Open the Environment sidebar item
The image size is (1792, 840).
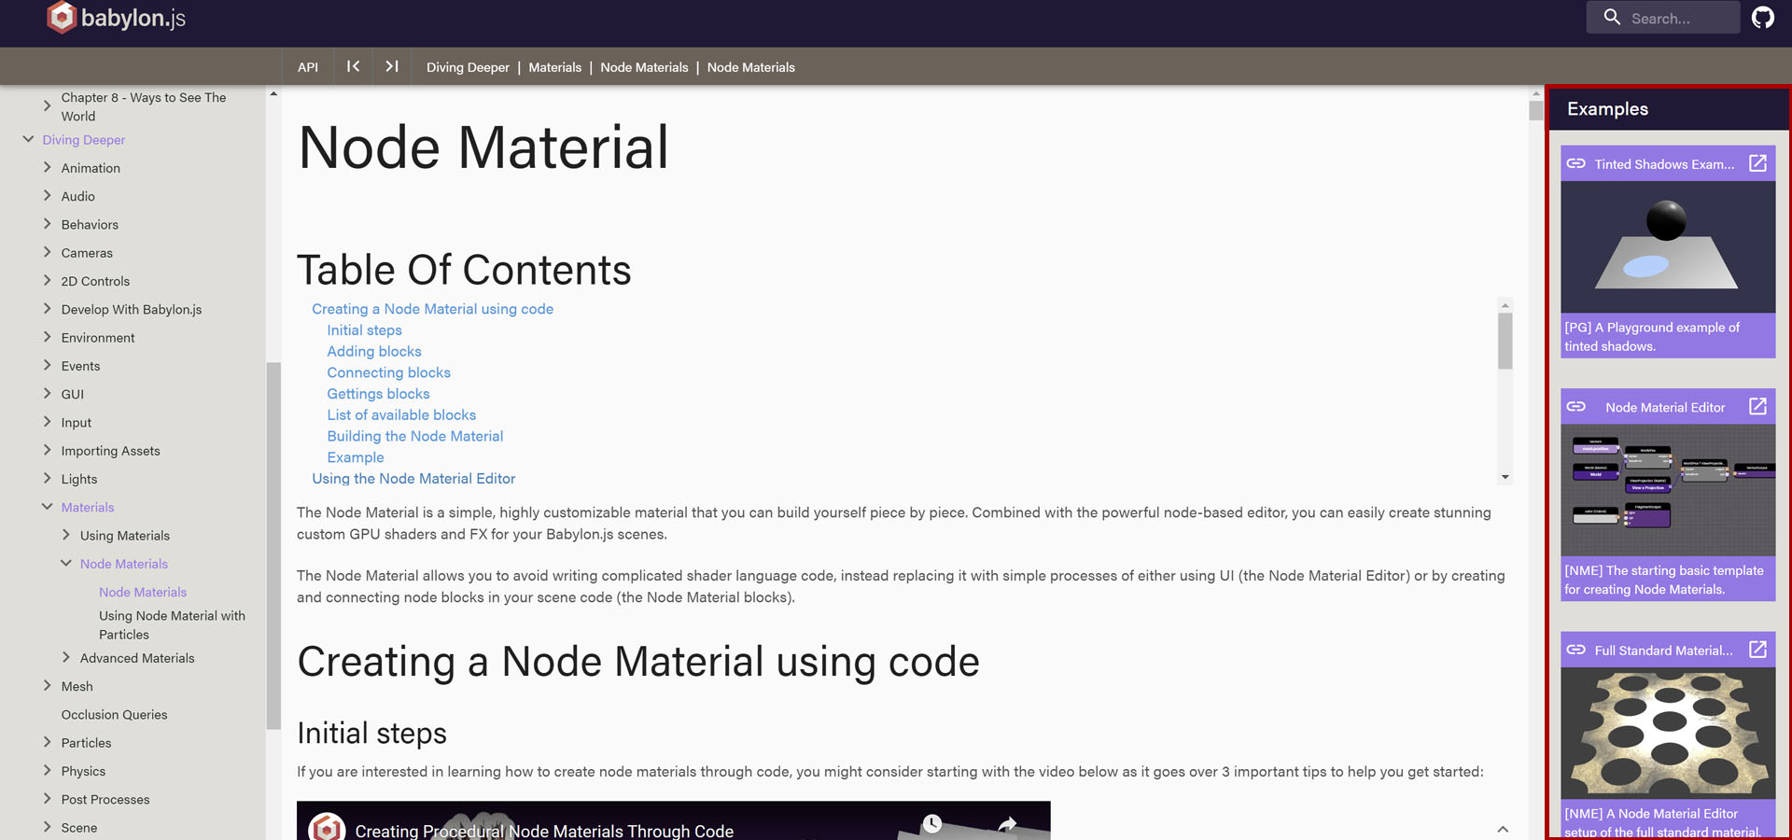pos(98,338)
